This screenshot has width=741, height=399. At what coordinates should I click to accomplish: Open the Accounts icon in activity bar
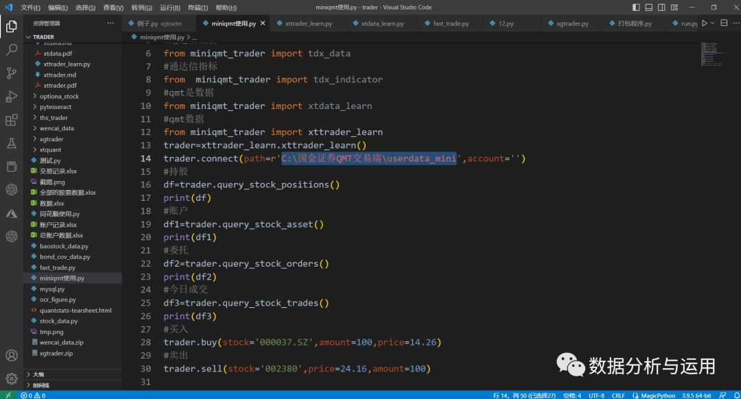pos(12,355)
